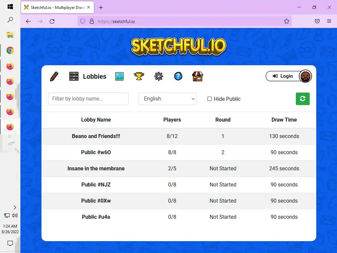Viewport: 337px width, 253px height.
Task: Bookmark this page with the star
Action: tap(287, 21)
